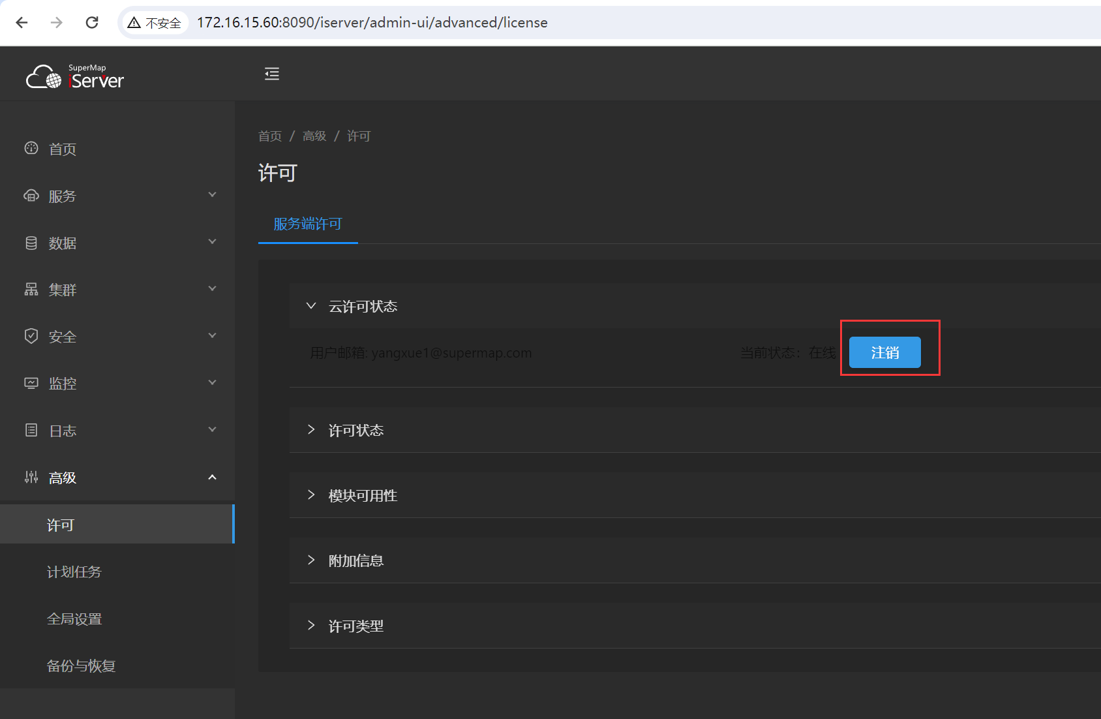This screenshot has height=719, width=1101.
Task: Click the 集群 cluster icon in sidebar
Action: pyautogui.click(x=31, y=289)
